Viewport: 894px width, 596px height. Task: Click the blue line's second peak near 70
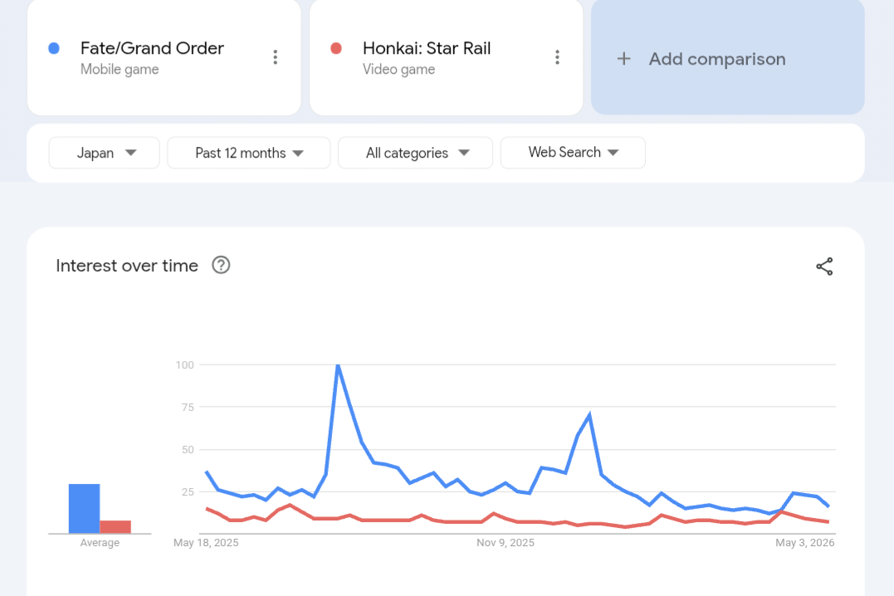589,415
